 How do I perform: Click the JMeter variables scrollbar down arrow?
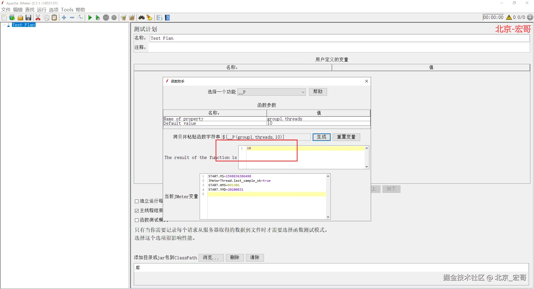(x=328, y=217)
